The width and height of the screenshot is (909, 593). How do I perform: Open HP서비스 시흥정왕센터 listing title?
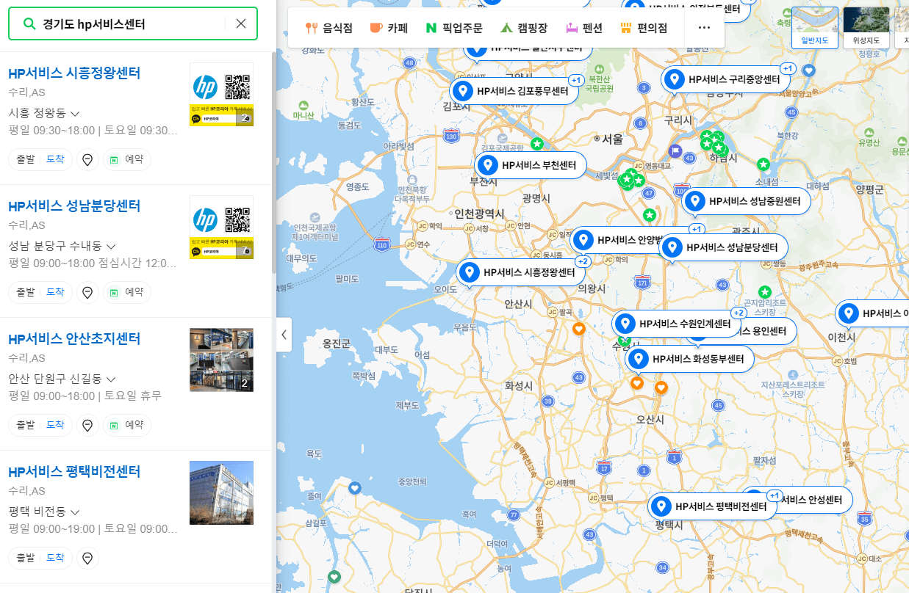coord(74,73)
